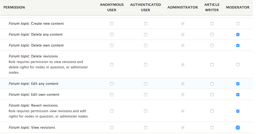The width and height of the screenshot is (256, 134).
Task: Uncheck 'Edit any content' for Moderator
Action: point(238,84)
